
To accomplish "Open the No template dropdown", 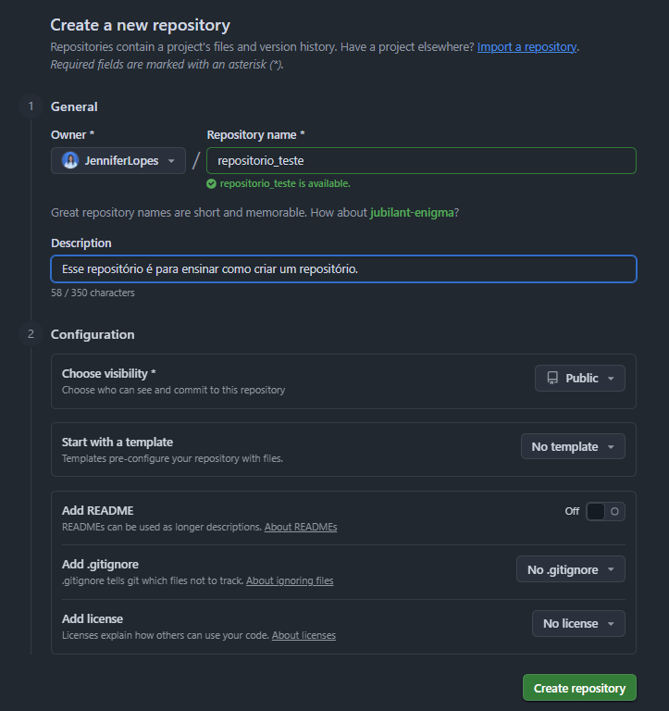I will pos(573,446).
